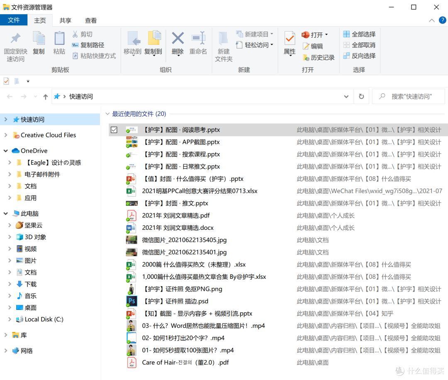Click the 删除 (Delete) icon
The width and height of the screenshot is (448, 380).
tap(178, 44)
